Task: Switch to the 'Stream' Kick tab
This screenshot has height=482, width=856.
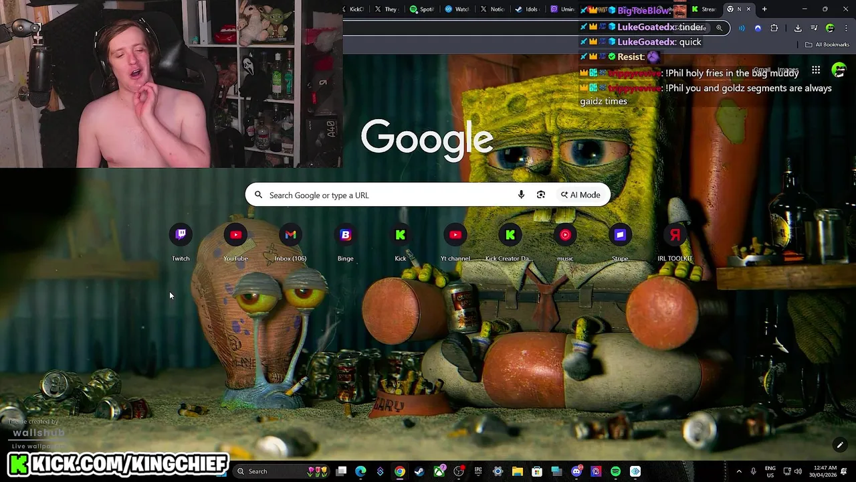Action: (x=704, y=9)
